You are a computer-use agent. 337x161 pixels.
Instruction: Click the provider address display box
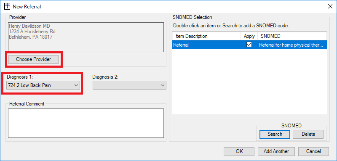point(86,37)
